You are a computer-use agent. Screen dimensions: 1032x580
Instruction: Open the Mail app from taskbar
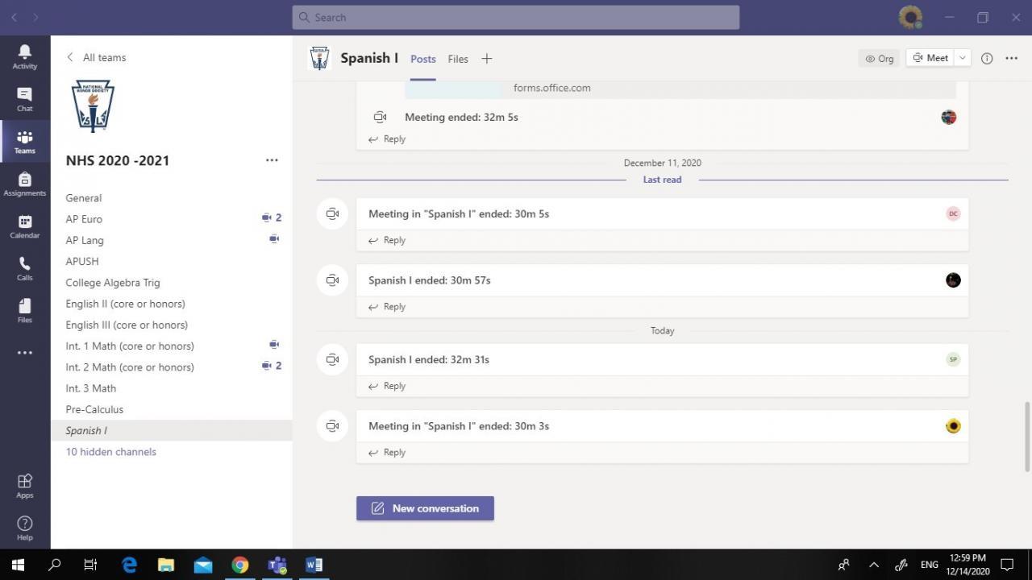203,565
